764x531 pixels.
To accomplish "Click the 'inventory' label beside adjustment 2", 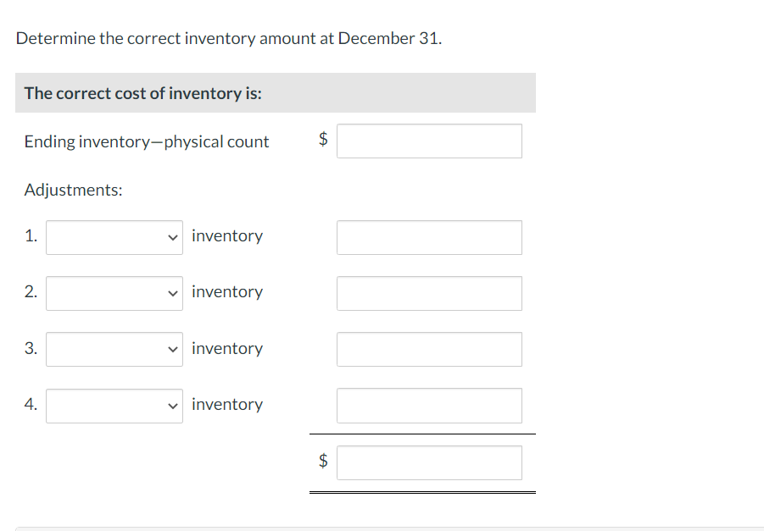I will tap(227, 291).
